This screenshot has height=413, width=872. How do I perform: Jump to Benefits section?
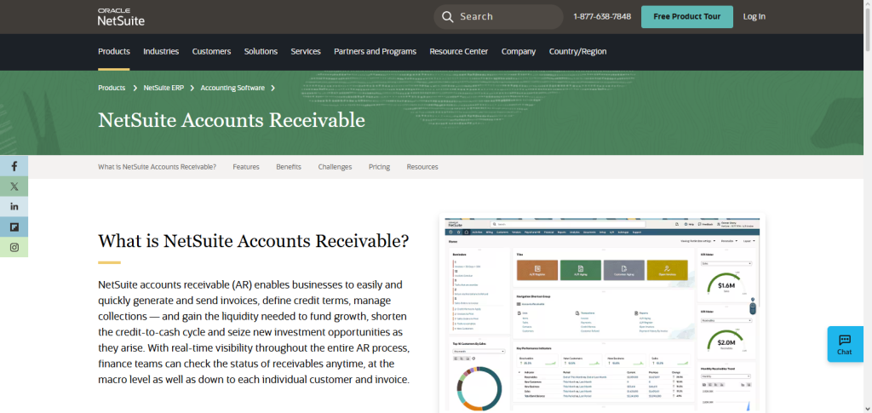[289, 167]
